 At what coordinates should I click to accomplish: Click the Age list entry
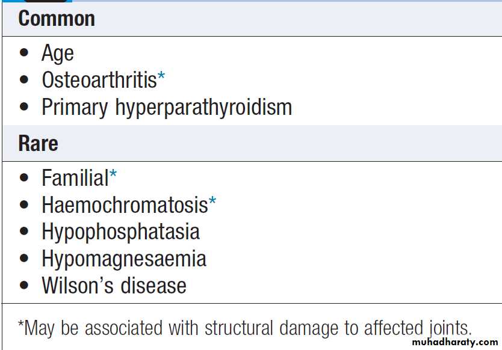pyautogui.click(x=58, y=54)
